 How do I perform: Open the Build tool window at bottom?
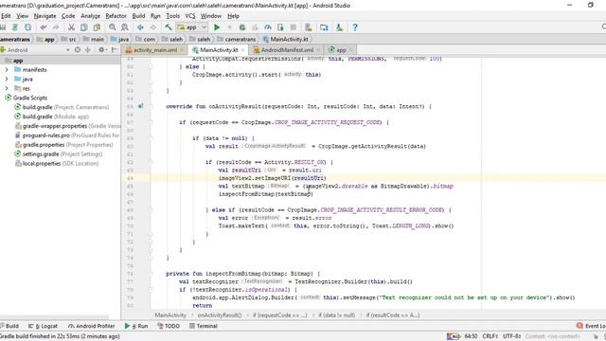coord(9,326)
